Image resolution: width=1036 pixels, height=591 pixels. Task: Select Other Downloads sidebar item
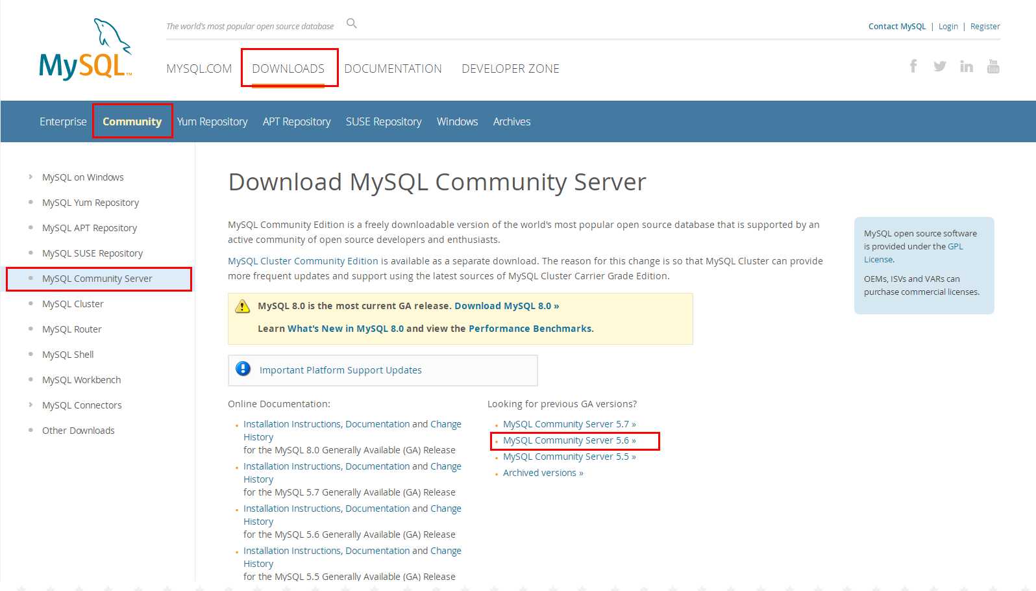pyautogui.click(x=78, y=431)
